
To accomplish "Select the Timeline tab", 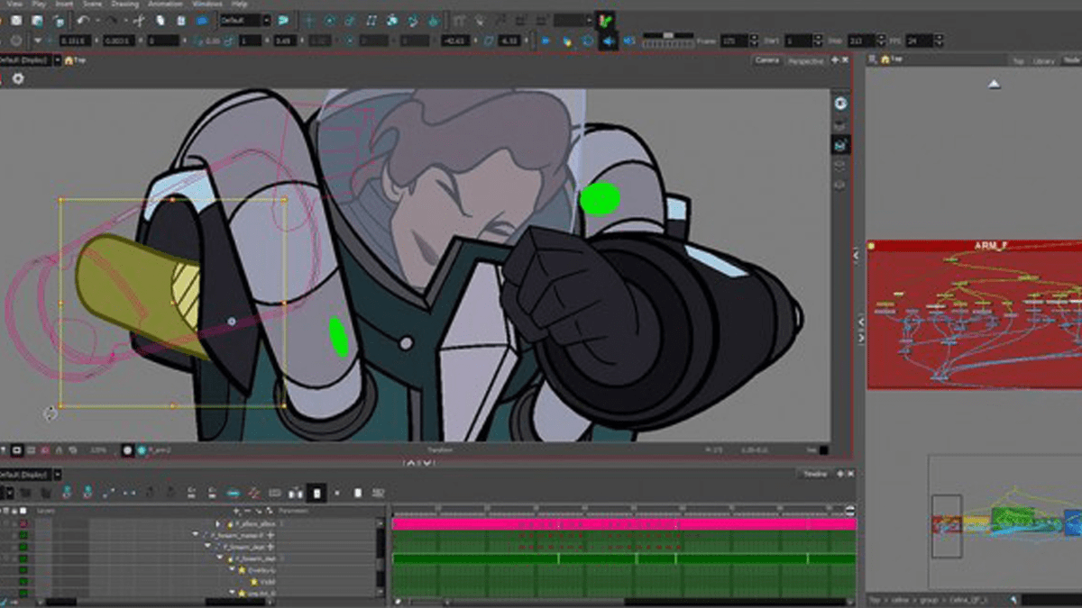I will (815, 474).
